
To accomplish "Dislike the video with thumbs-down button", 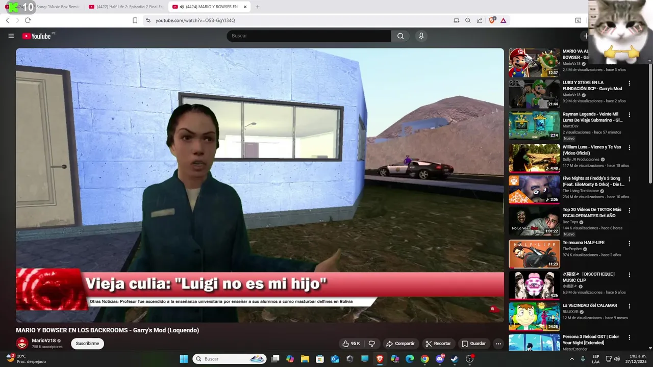I will coord(372,344).
